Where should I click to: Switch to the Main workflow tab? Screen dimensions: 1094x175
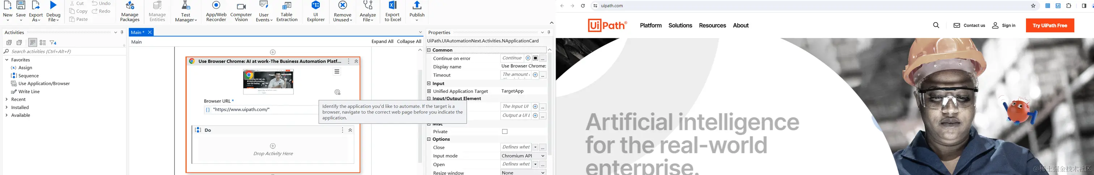click(x=137, y=32)
